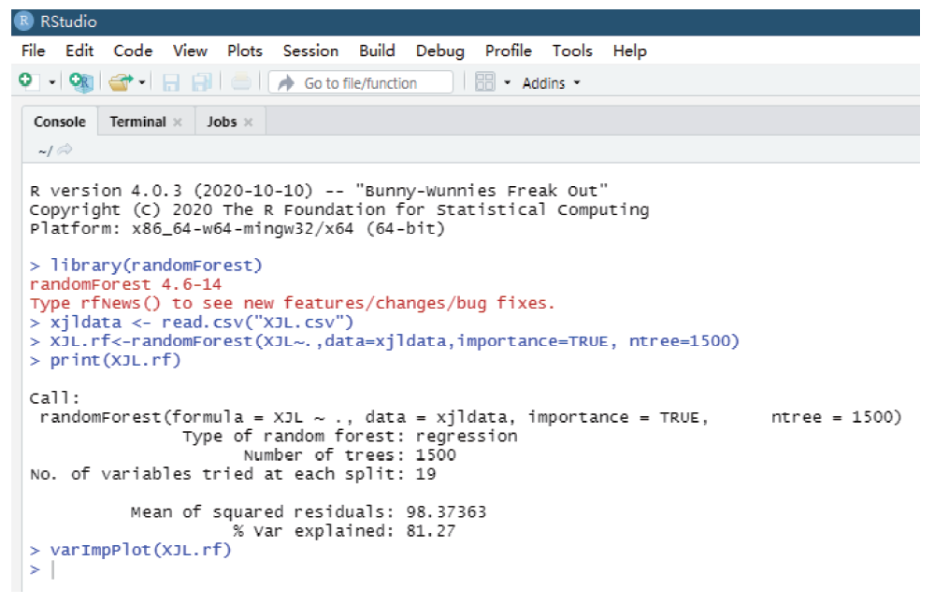Click the Workspace Panes grid icon
935x604 pixels.
(484, 81)
